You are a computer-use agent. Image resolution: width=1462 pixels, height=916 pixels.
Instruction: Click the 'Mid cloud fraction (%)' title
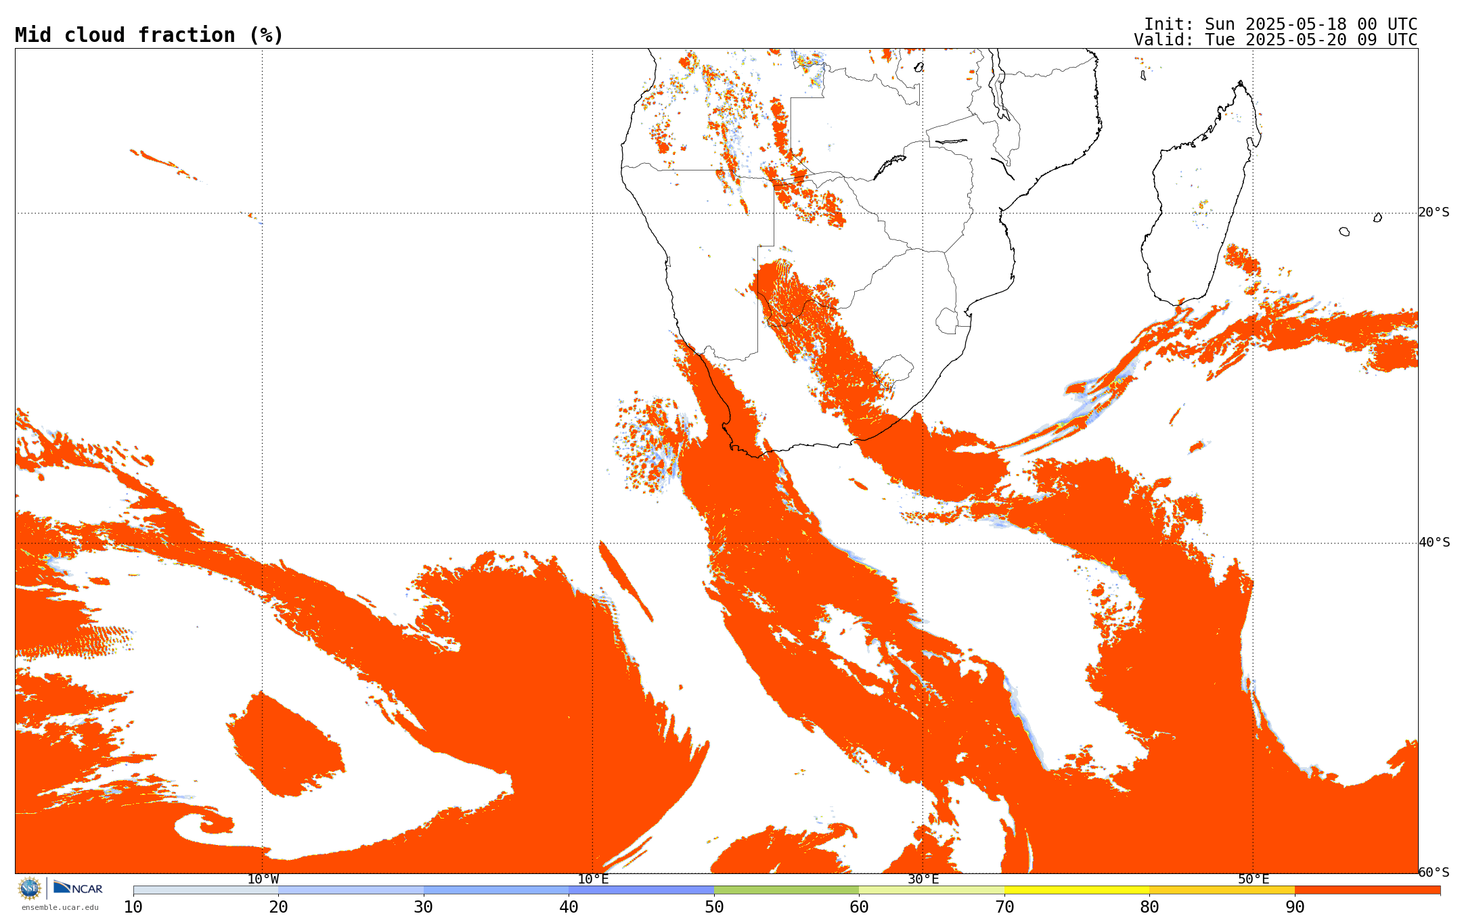pos(149,35)
